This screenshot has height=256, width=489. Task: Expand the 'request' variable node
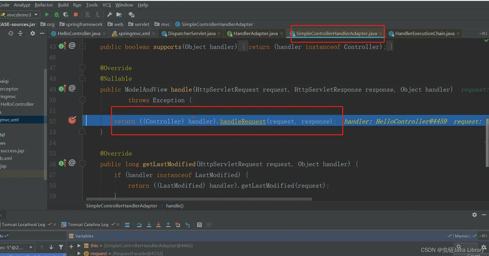point(79,254)
